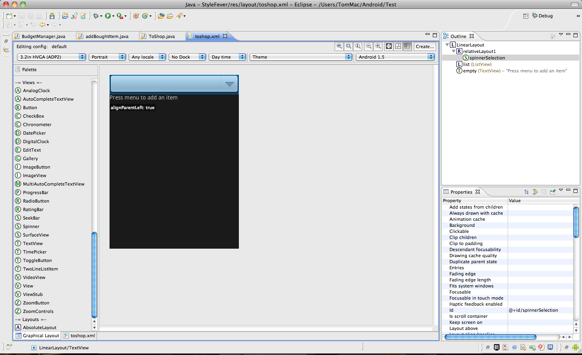Collapse the LinearLayout node in Outline
The width and height of the screenshot is (582, 355).
coord(447,45)
